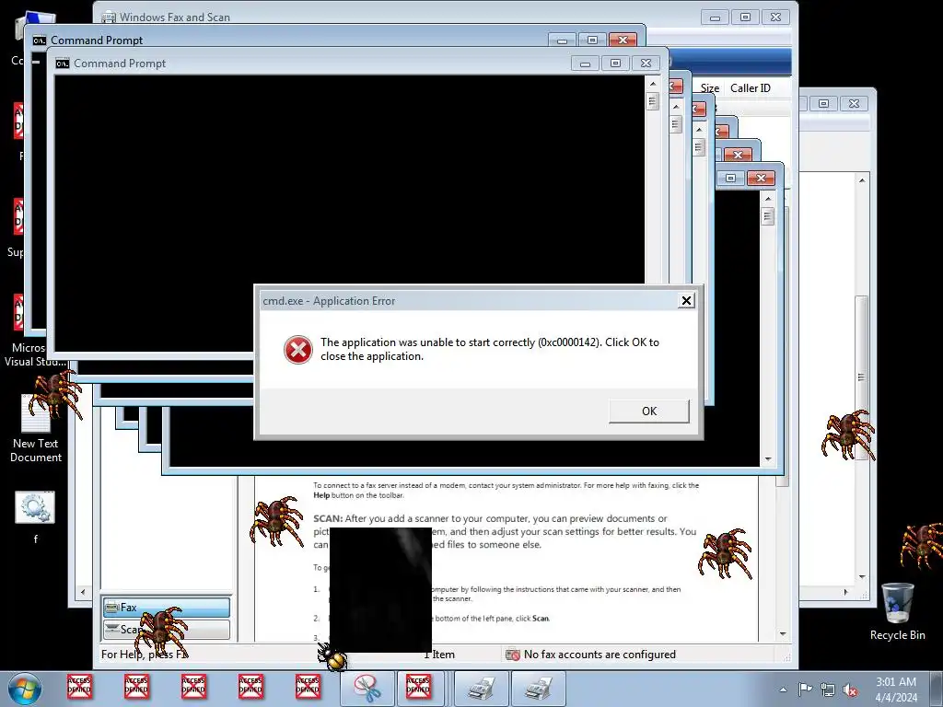
Task: Open Snipping Tool from the taskbar
Action: 367,689
